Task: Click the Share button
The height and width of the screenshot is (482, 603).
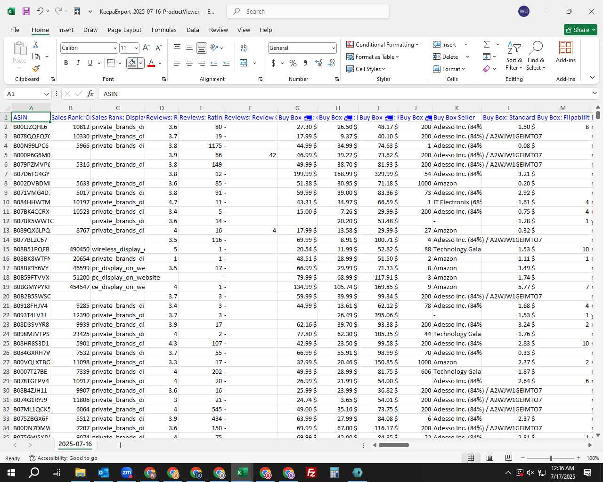Action: click(581, 30)
